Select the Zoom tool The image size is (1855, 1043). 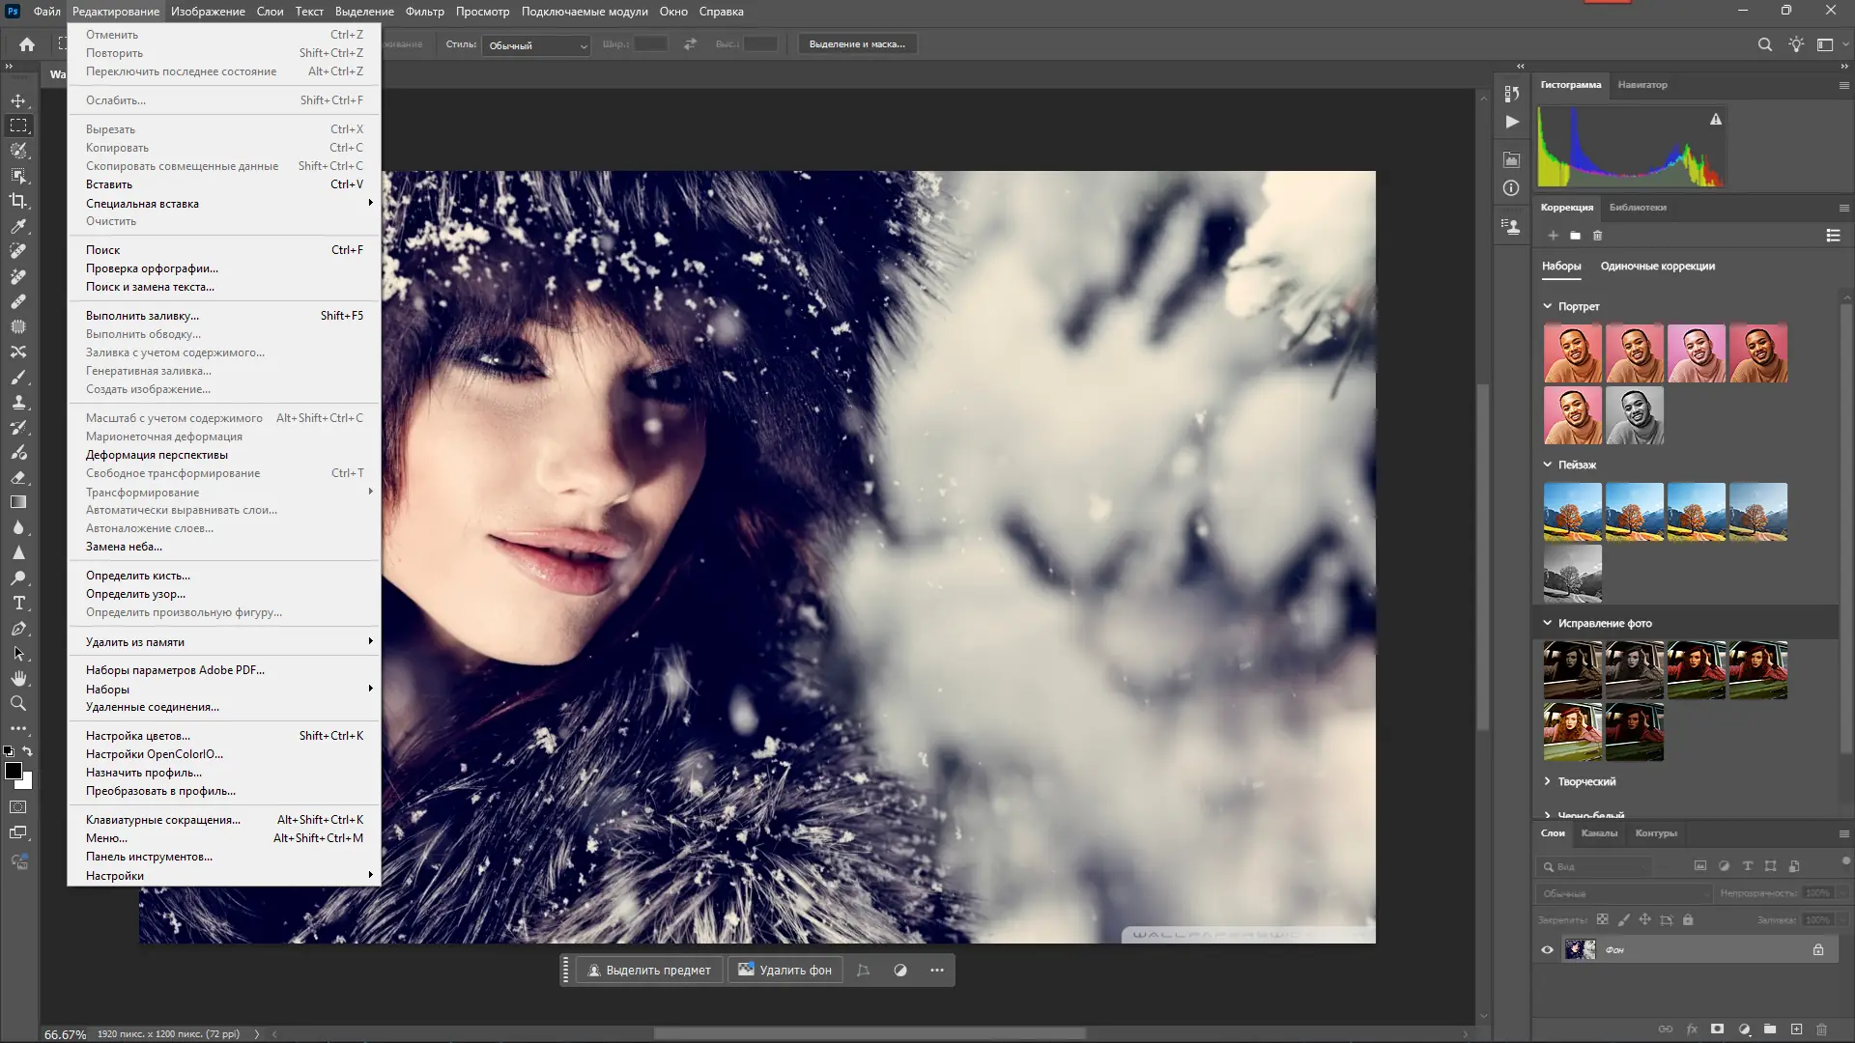[x=18, y=703]
